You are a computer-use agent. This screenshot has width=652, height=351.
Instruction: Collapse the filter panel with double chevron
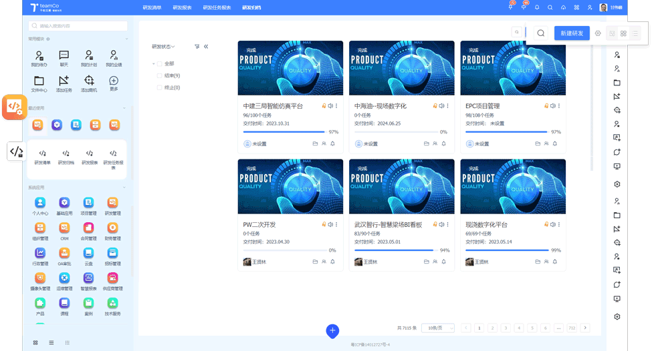point(206,47)
